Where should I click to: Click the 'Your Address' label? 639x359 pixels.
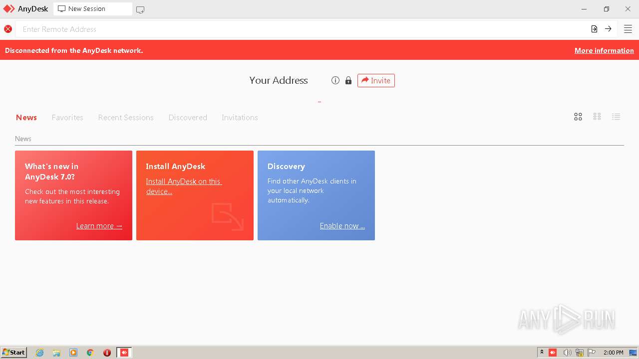point(279,80)
